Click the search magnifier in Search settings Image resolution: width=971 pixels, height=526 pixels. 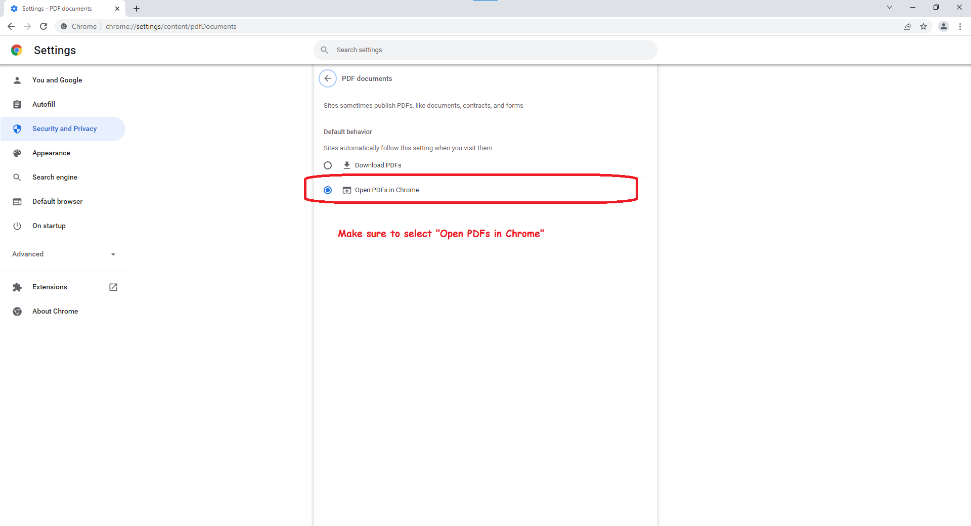point(325,50)
